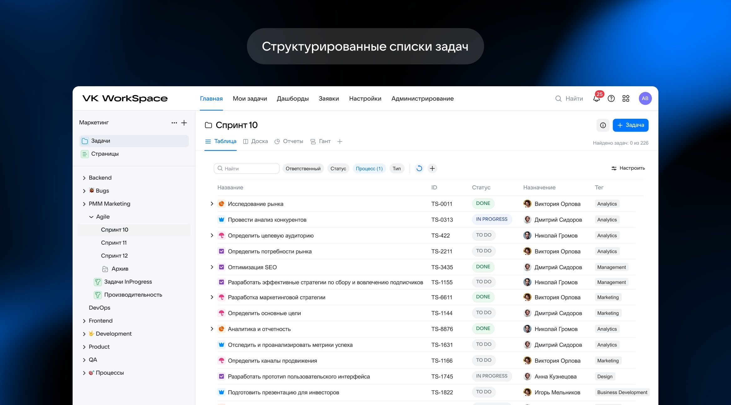The image size is (731, 405).
Task: Click the type icon of Исследование рынка
Action: [x=221, y=204]
